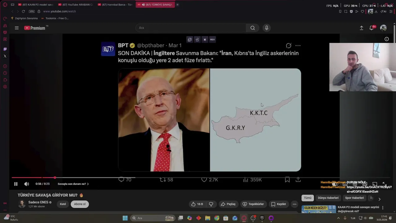The width and height of the screenshot is (396, 223).
Task: Click the YouTube search magnifier button
Action: click(253, 28)
